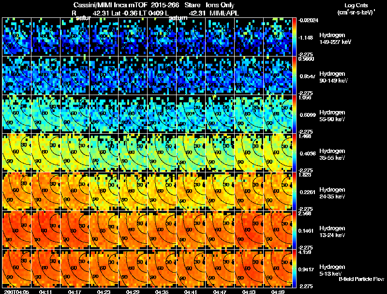Screen dimensions: 387x294
Task: Open the 5-13 keV image panel at 04:41
Action: coord(191,269)
